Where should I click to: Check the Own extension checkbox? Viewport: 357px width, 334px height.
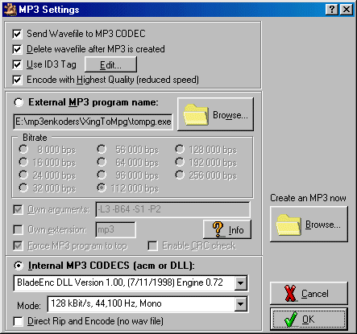coord(18,229)
